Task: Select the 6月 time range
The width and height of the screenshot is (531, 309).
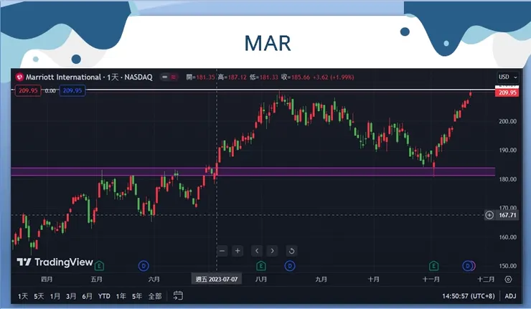Action: (x=87, y=296)
